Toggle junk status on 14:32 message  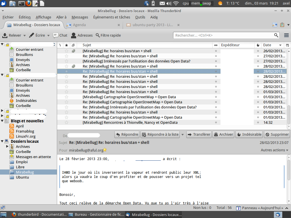[258, 123]
